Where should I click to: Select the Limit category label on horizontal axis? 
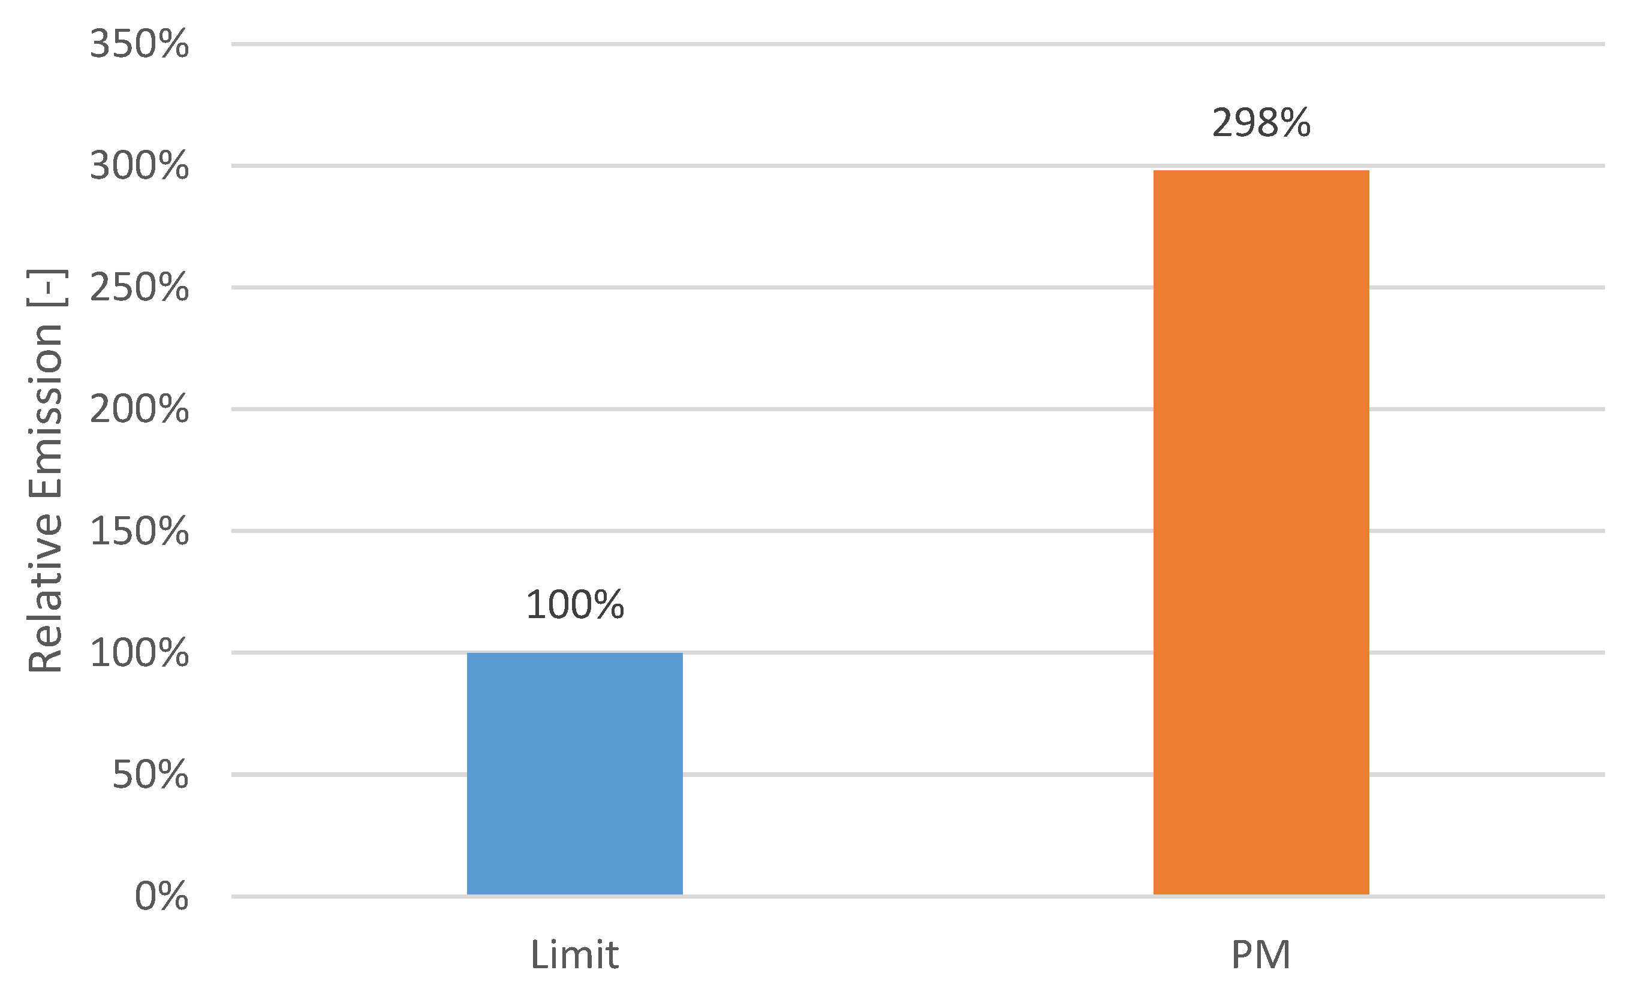(574, 955)
